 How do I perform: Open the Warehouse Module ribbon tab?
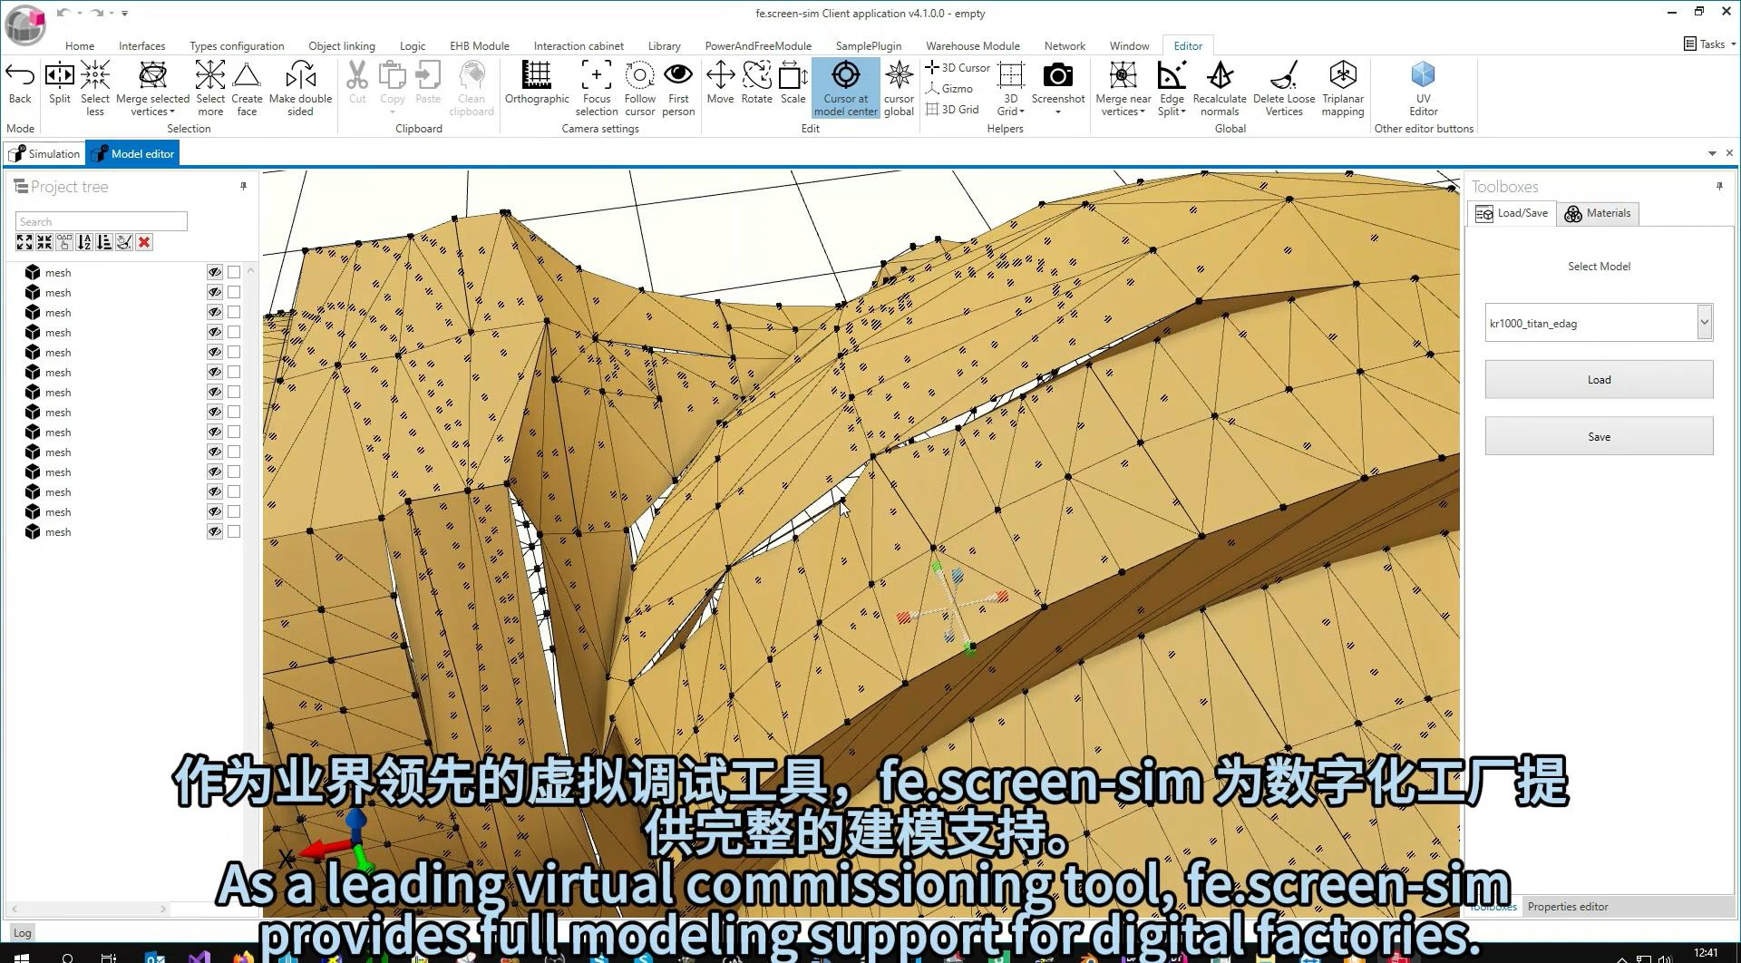(972, 46)
